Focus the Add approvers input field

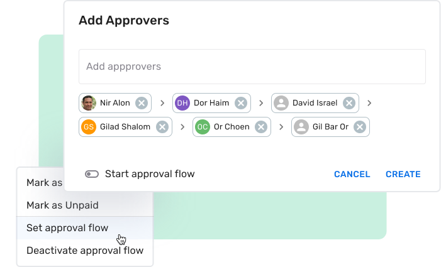point(252,67)
